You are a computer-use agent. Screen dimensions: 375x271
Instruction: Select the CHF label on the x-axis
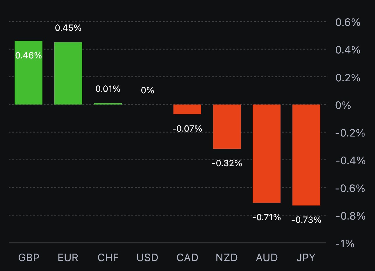pos(108,258)
